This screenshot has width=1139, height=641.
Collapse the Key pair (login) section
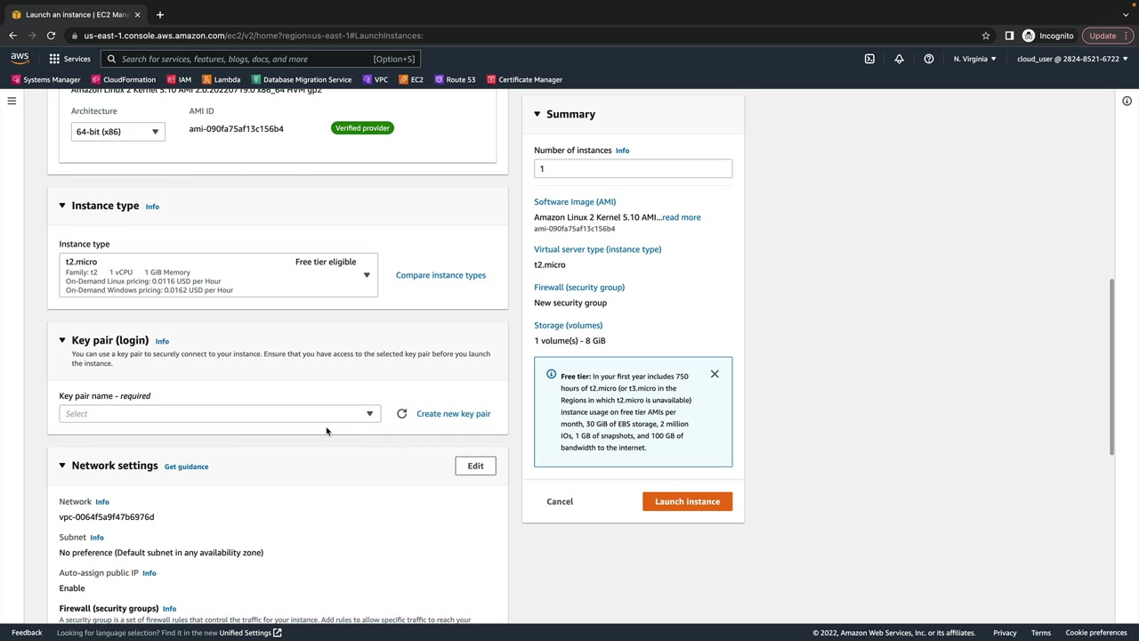62,340
